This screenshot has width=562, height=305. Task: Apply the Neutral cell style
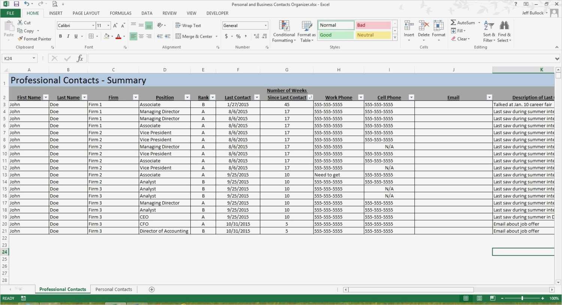click(373, 35)
